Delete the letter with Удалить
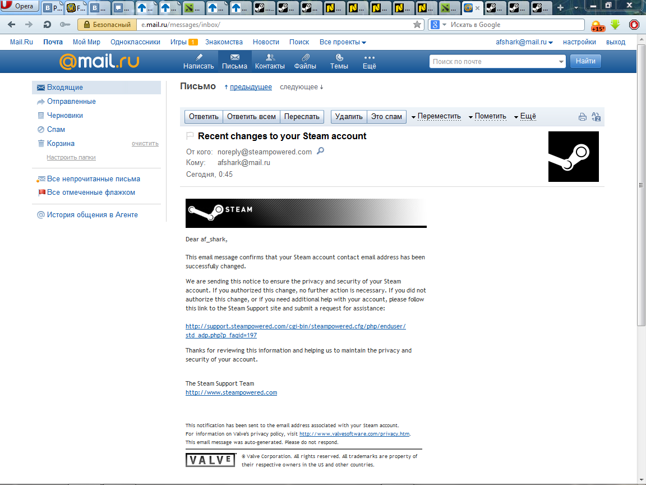 click(349, 117)
